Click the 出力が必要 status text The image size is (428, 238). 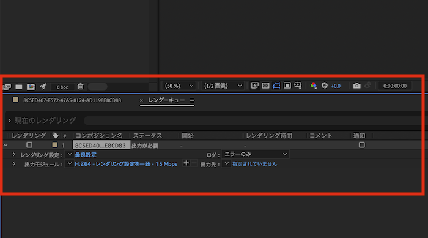(145, 146)
